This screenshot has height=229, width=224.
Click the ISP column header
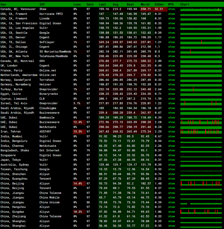point(42,4)
